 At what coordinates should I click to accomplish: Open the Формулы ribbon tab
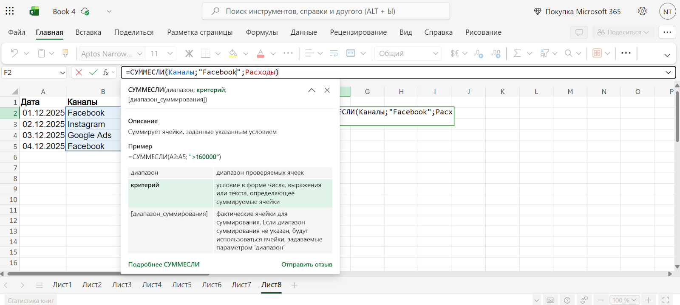coord(261,32)
